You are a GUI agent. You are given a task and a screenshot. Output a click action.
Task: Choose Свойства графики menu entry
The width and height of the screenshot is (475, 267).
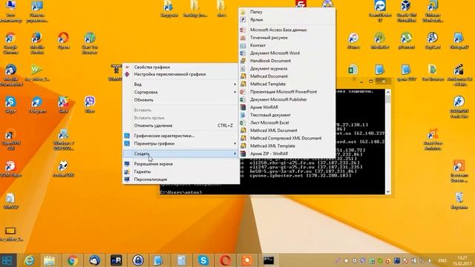(x=181, y=67)
